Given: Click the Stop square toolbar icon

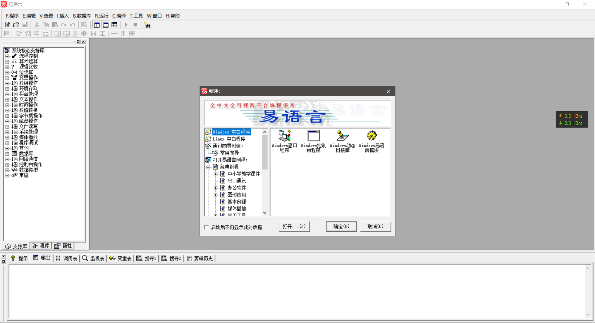Looking at the screenshot, I should pos(135,25).
